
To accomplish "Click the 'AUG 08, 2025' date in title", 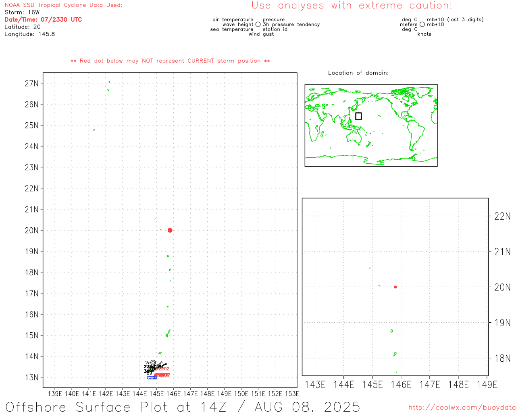I will [307, 407].
